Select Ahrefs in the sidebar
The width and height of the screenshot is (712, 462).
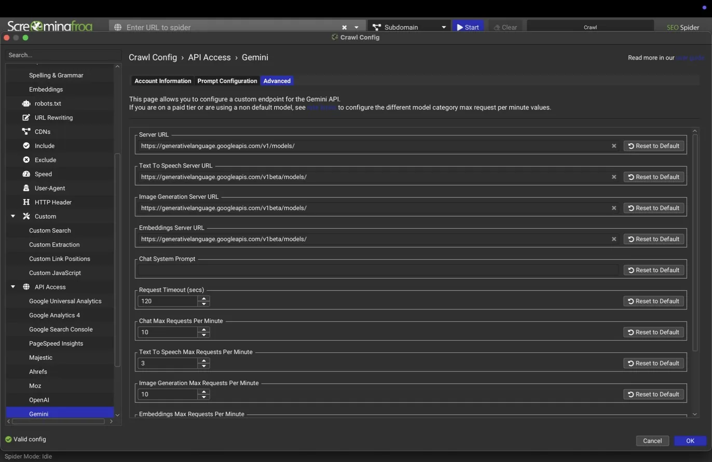pyautogui.click(x=38, y=372)
